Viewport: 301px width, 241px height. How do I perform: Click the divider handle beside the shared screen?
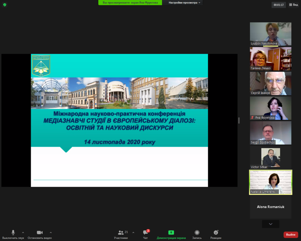(239, 120)
